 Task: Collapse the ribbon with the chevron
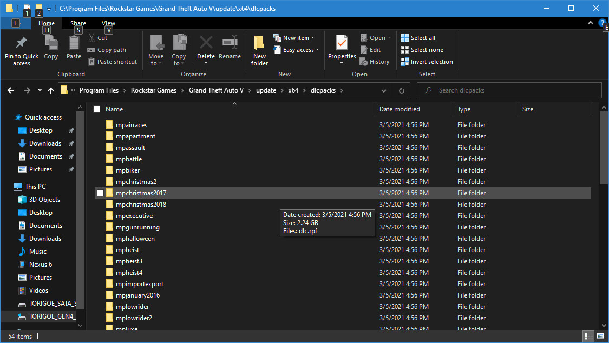591,23
